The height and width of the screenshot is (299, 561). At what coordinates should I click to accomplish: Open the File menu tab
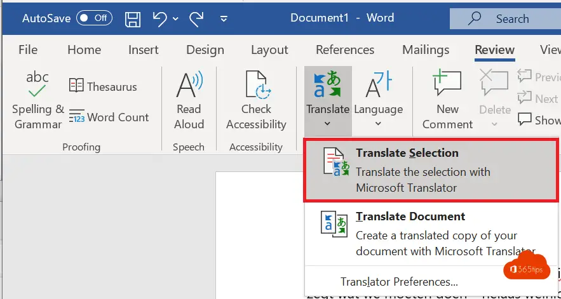28,50
